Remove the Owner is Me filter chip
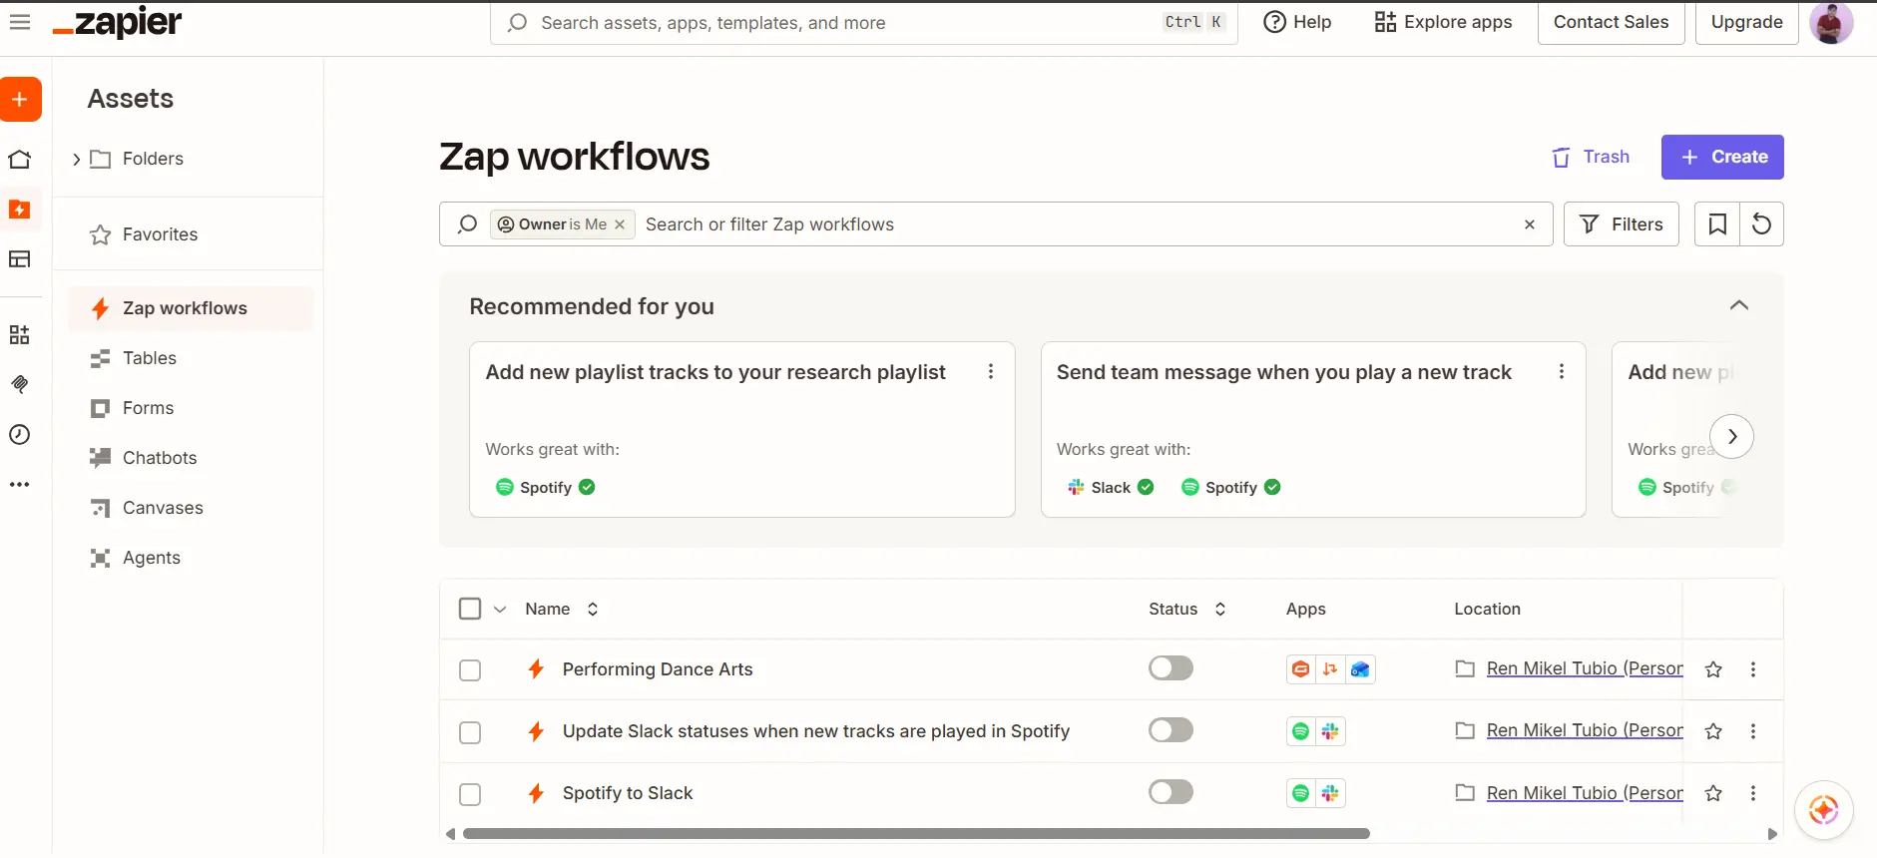This screenshot has height=858, width=1877. (620, 224)
